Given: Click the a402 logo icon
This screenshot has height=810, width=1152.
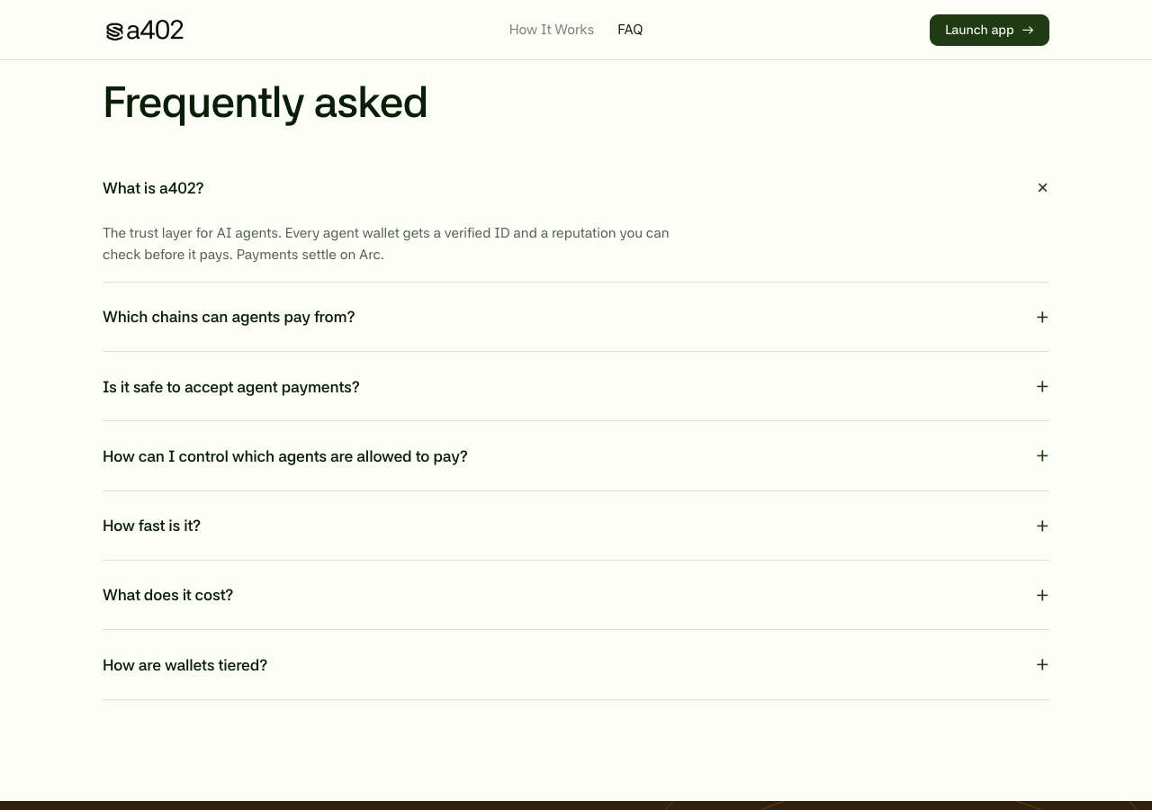Looking at the screenshot, I should click(x=114, y=31).
